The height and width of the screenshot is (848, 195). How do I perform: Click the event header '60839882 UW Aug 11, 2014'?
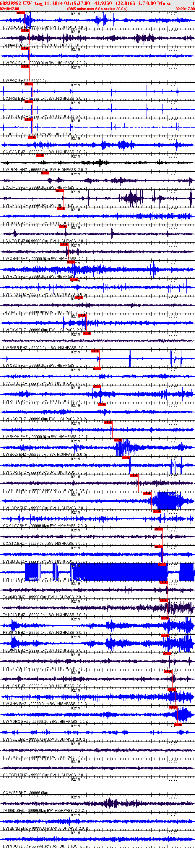click(32, 3)
